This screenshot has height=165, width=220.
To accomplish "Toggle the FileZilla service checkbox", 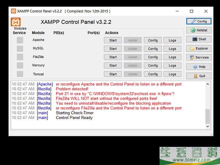I will click(x=20, y=57).
